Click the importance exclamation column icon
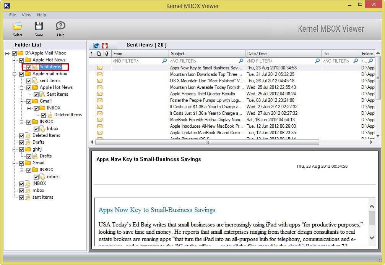 click(91, 53)
